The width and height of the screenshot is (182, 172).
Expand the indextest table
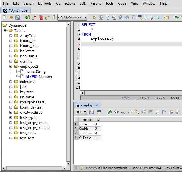click(11, 82)
